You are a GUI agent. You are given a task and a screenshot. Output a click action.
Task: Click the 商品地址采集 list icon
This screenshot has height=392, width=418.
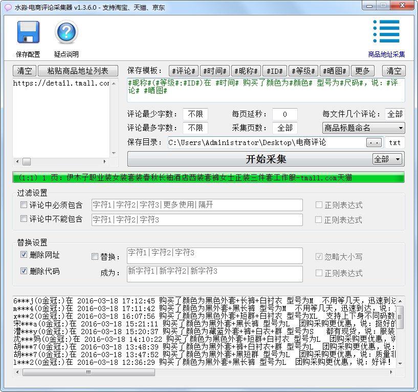click(386, 32)
